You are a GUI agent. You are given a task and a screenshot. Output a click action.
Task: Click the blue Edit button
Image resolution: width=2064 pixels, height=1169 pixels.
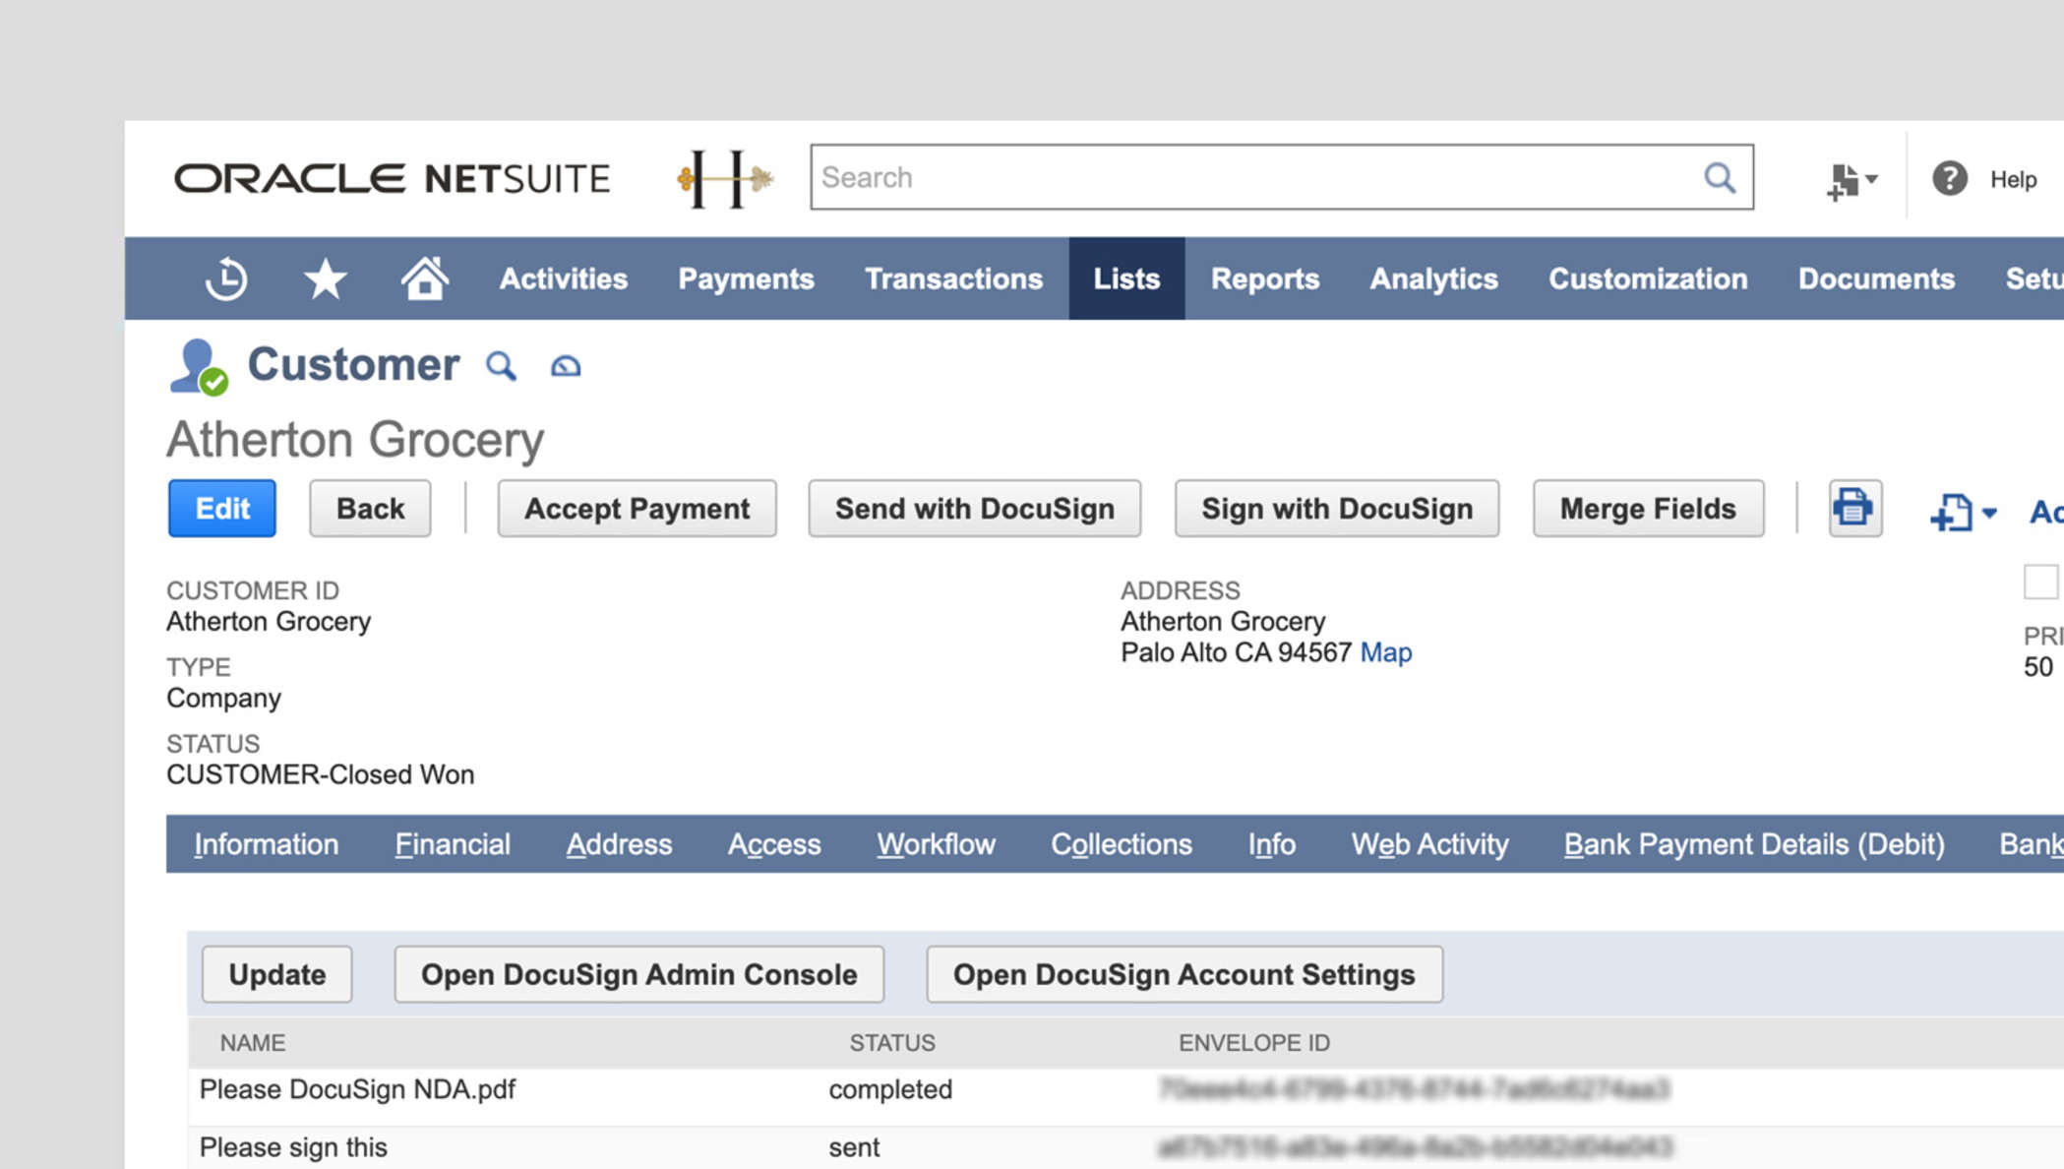(x=222, y=509)
